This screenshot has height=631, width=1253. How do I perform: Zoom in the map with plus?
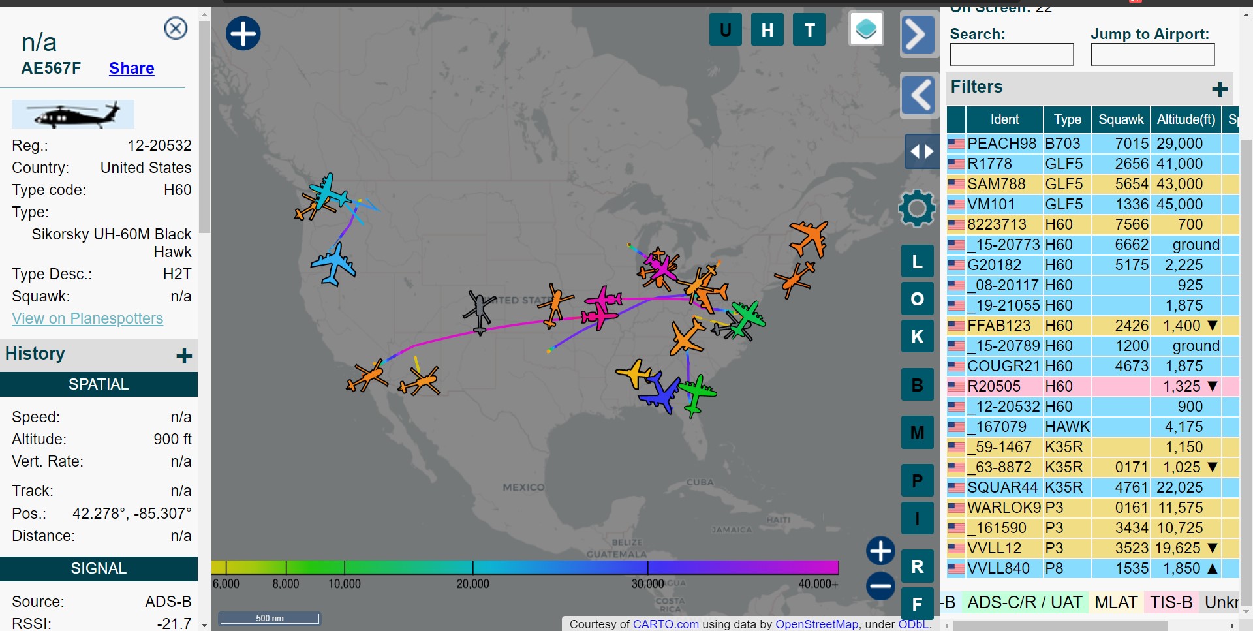[880, 551]
